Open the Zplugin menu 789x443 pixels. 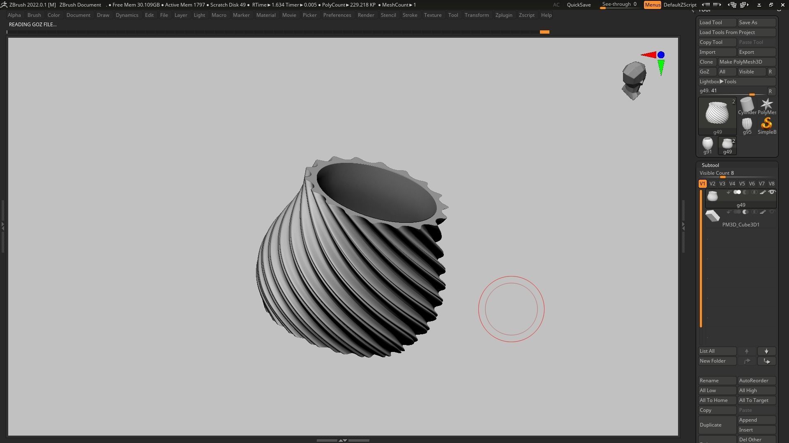click(x=504, y=15)
